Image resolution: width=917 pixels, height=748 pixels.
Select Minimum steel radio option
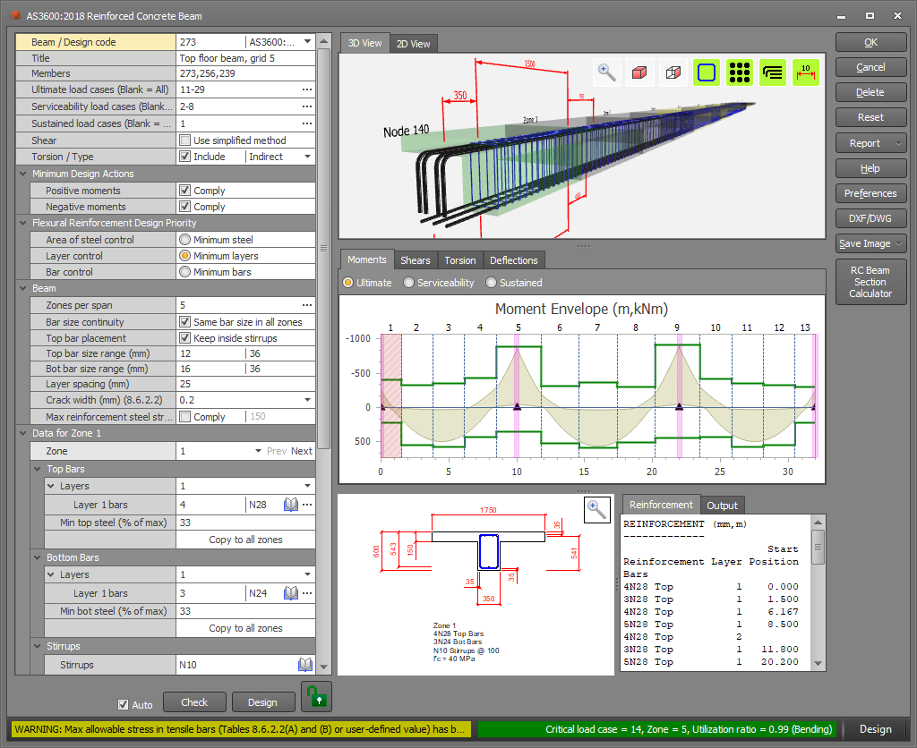pyautogui.click(x=184, y=240)
